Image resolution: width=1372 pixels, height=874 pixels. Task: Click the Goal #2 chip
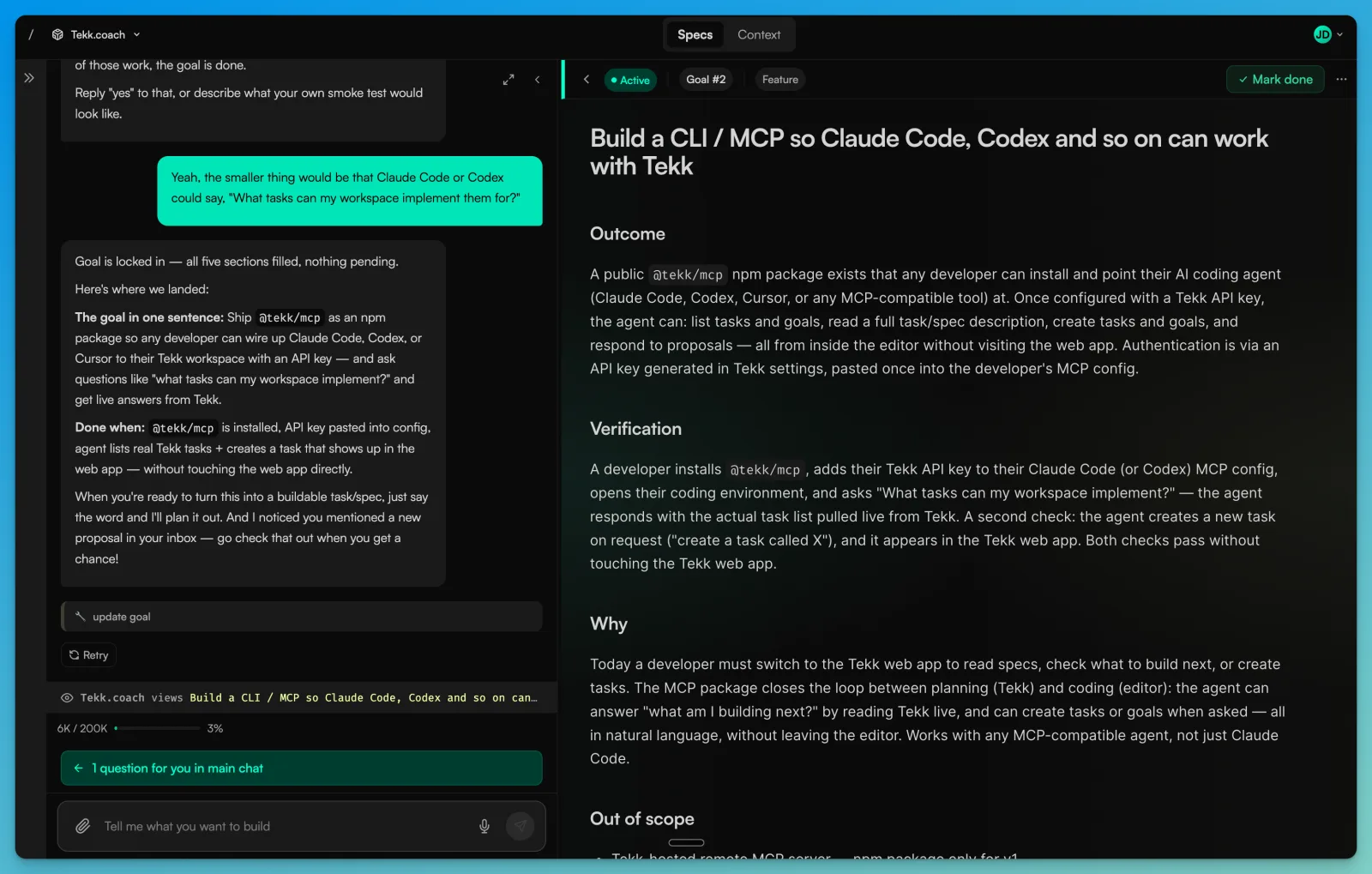tap(706, 80)
